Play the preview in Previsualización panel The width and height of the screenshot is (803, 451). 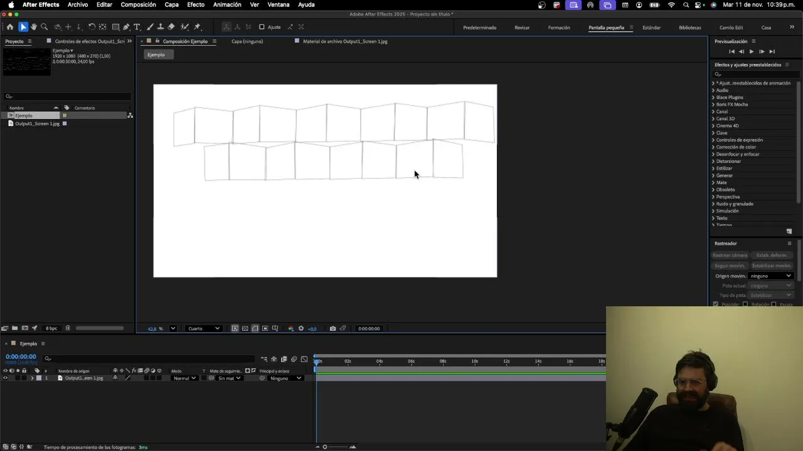(x=752, y=51)
